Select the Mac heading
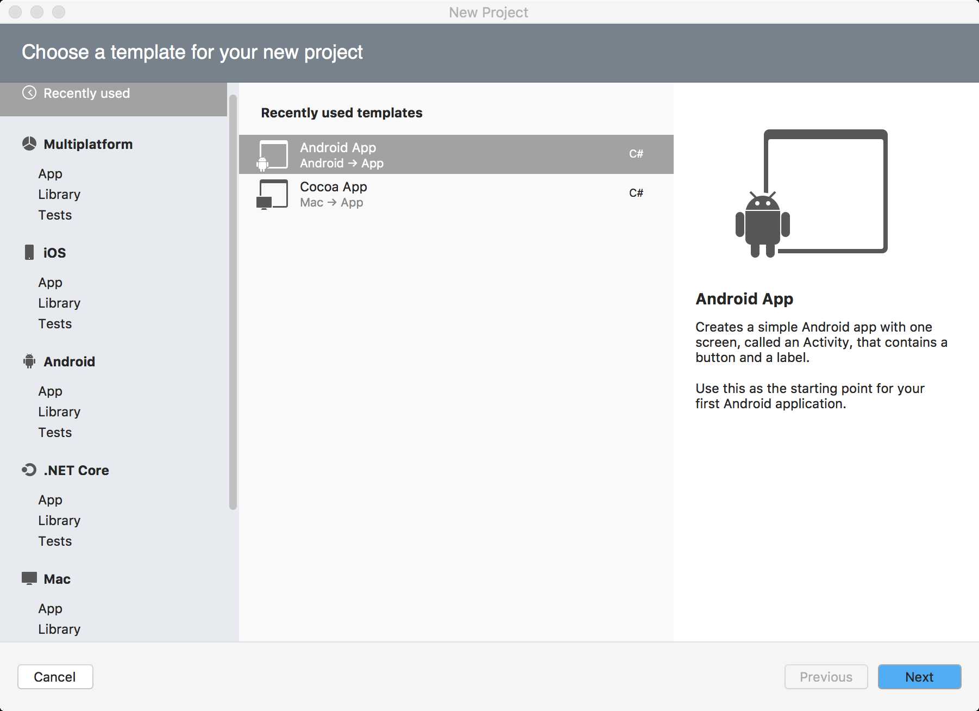The image size is (979, 711). tap(57, 579)
